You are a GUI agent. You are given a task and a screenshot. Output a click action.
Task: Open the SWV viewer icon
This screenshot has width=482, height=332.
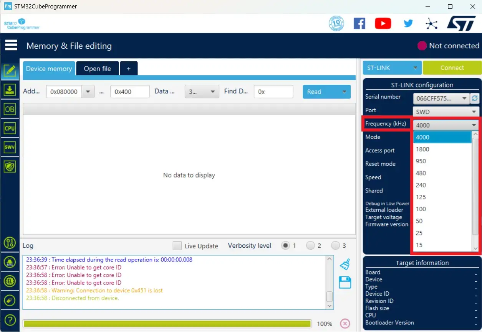point(10,147)
